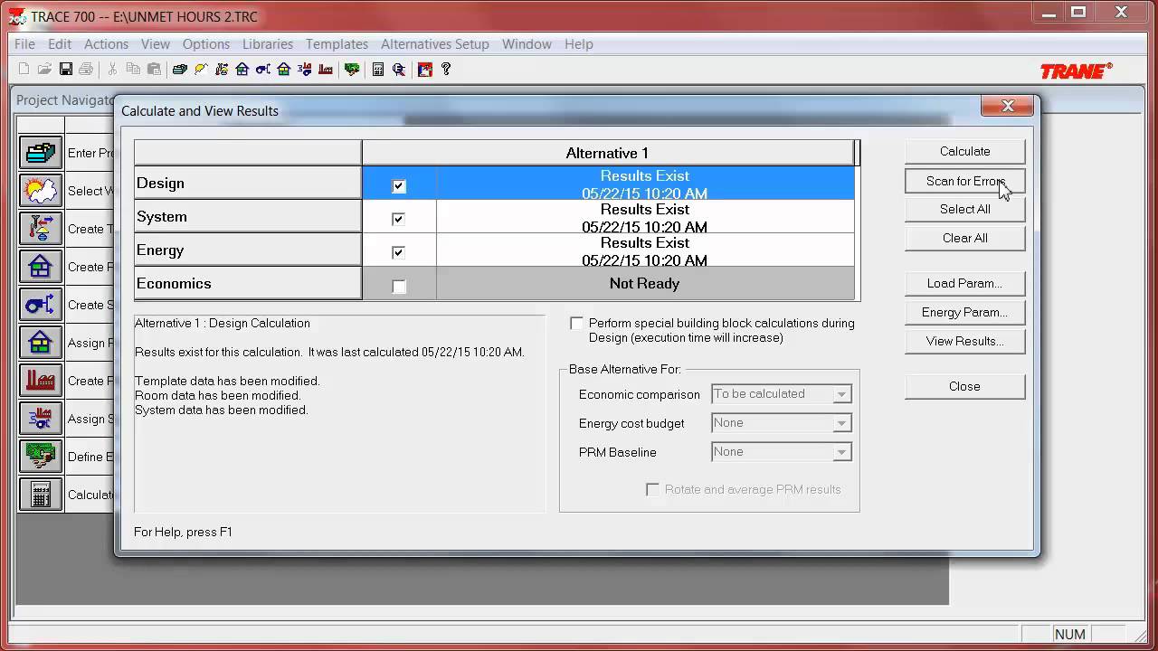The image size is (1158, 651).
Task: Open the Templates menu
Action: (337, 43)
